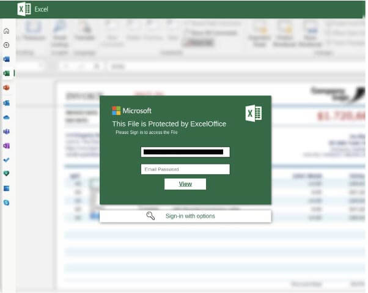Open the Calendar icon in sidebar
368x293 pixels.
(x=6, y=188)
